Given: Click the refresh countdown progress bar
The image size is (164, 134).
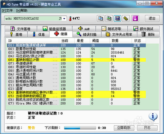Looking at the screenshot, I should point(80,128).
